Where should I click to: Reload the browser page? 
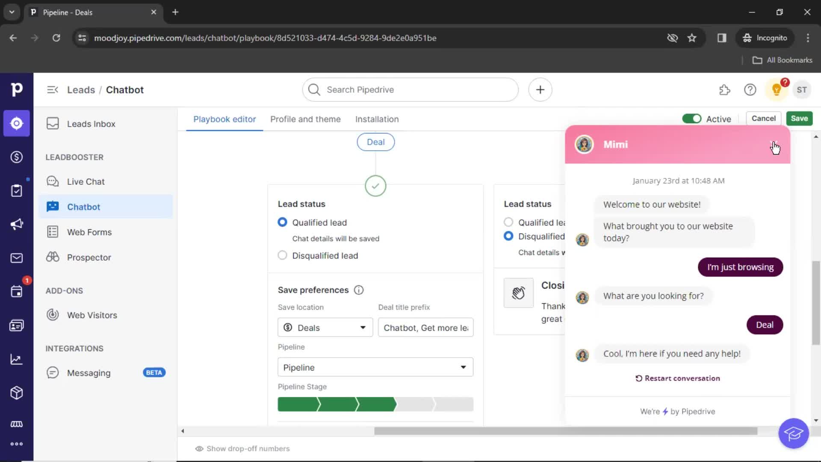pyautogui.click(x=56, y=38)
